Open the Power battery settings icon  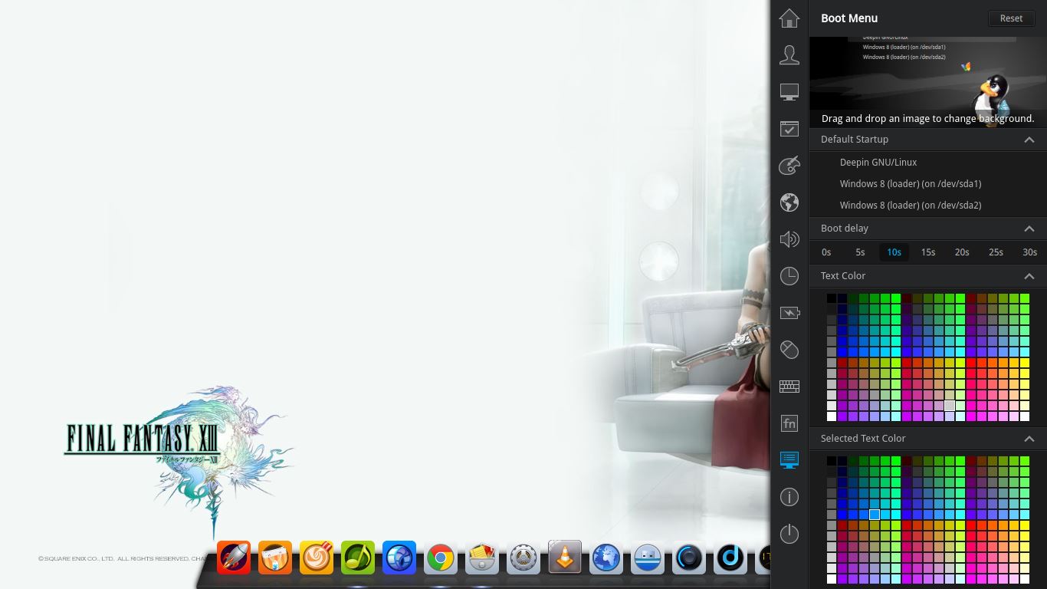click(789, 313)
